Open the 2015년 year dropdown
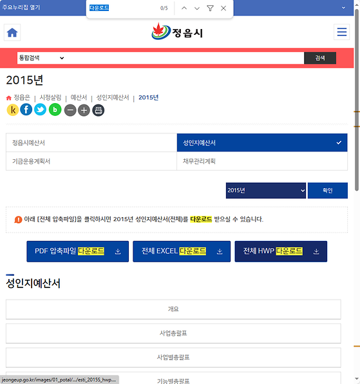This screenshot has height=384, width=360. pos(266,190)
